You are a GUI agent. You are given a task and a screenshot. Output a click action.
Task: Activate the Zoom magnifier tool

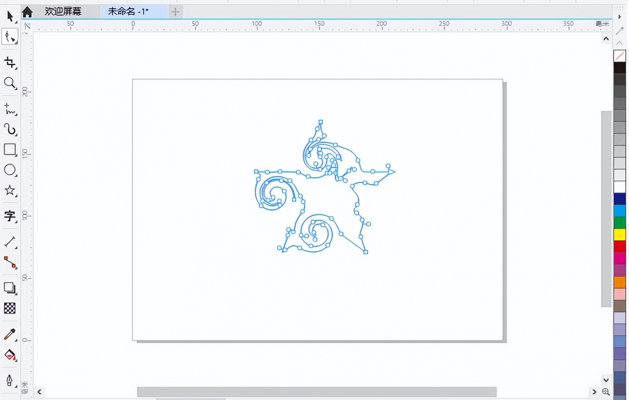[x=10, y=83]
